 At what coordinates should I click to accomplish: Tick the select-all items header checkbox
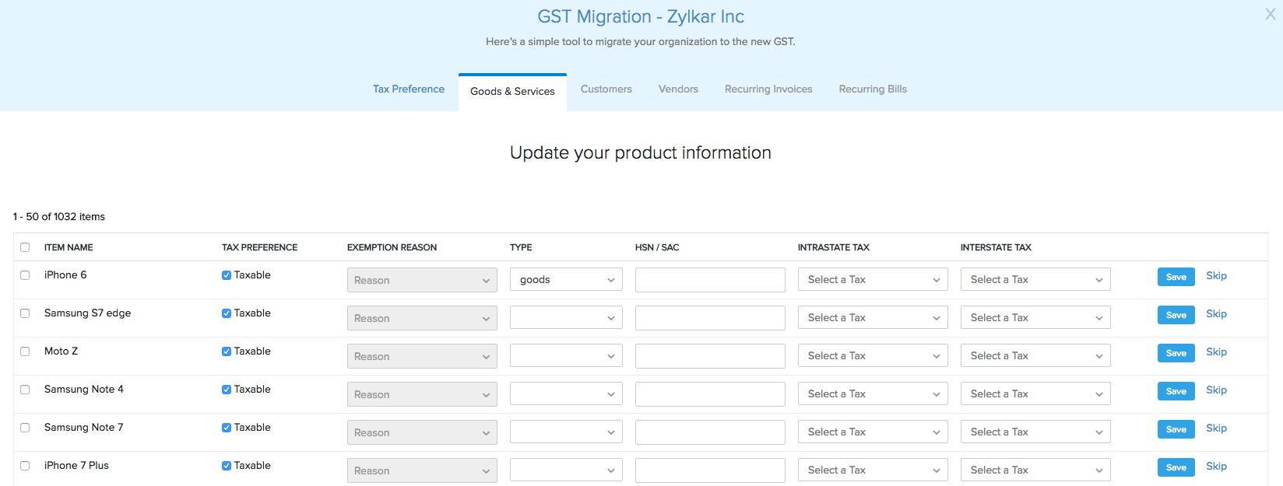tap(25, 247)
